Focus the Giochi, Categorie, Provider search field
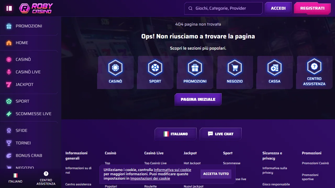The height and width of the screenshot is (188, 335). (x=223, y=8)
